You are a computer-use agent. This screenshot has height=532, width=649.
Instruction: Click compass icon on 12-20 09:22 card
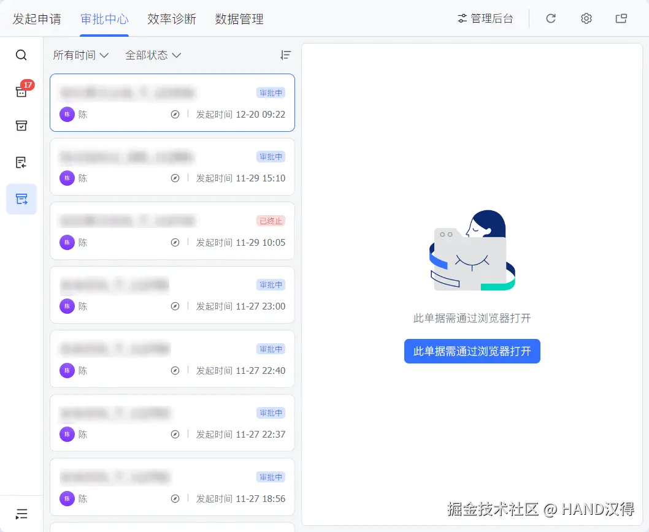pyautogui.click(x=175, y=115)
